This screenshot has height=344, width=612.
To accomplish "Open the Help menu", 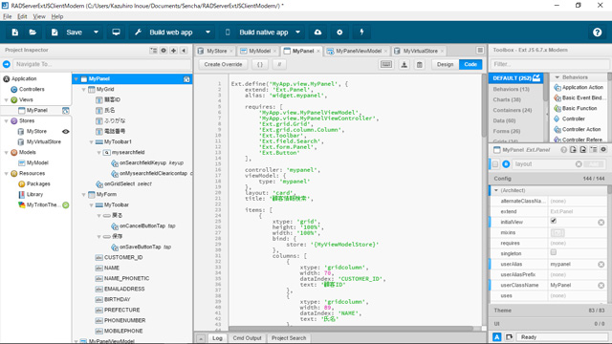I will 57,16.
